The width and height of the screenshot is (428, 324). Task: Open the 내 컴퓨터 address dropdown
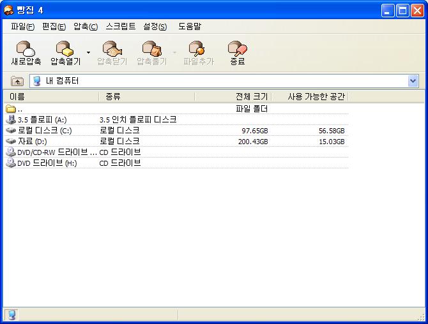click(x=413, y=81)
